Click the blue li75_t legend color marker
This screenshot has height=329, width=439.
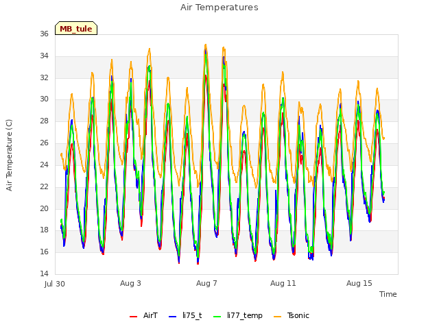[173, 317]
